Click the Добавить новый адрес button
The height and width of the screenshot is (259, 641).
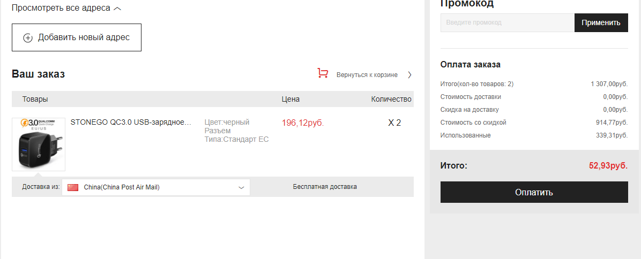(77, 37)
